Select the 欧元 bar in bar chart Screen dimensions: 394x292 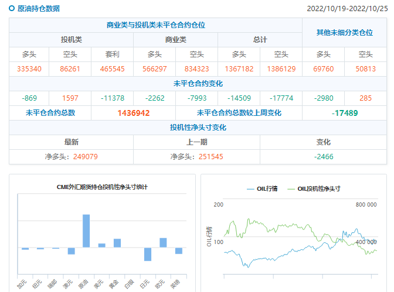[x=163, y=242]
